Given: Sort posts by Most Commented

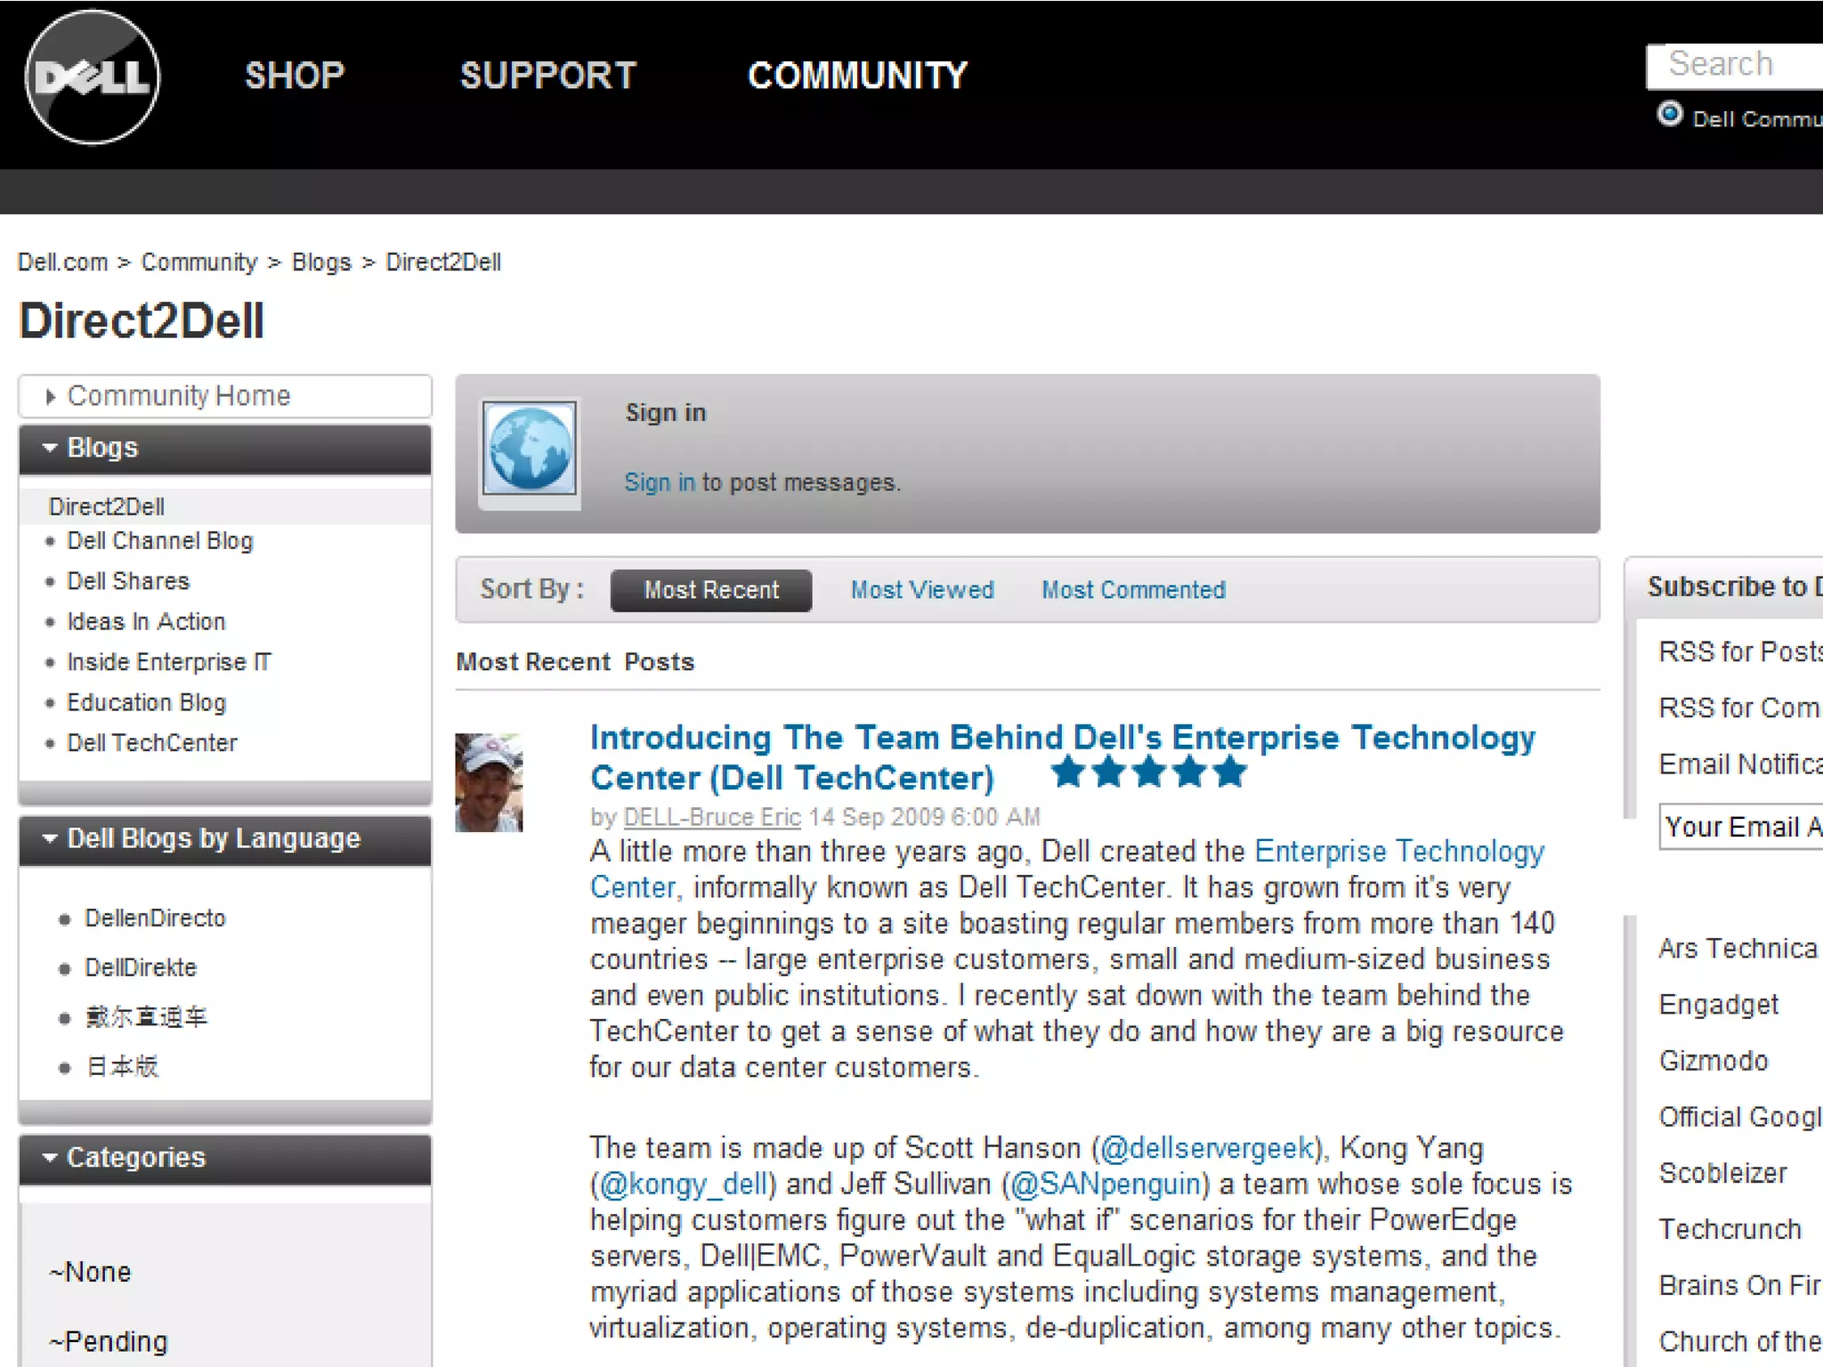Looking at the screenshot, I should tap(1133, 590).
